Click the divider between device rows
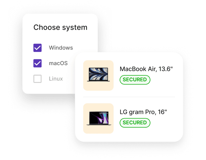Image resolution: width=206 pixels, height=160 pixels. coord(129,97)
